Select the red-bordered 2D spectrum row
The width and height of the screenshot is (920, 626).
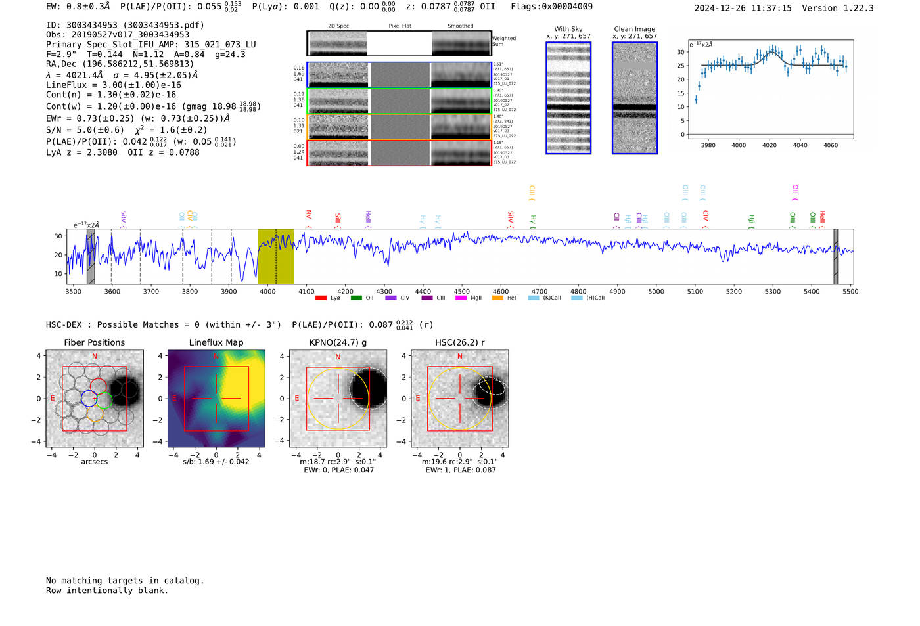(400, 153)
